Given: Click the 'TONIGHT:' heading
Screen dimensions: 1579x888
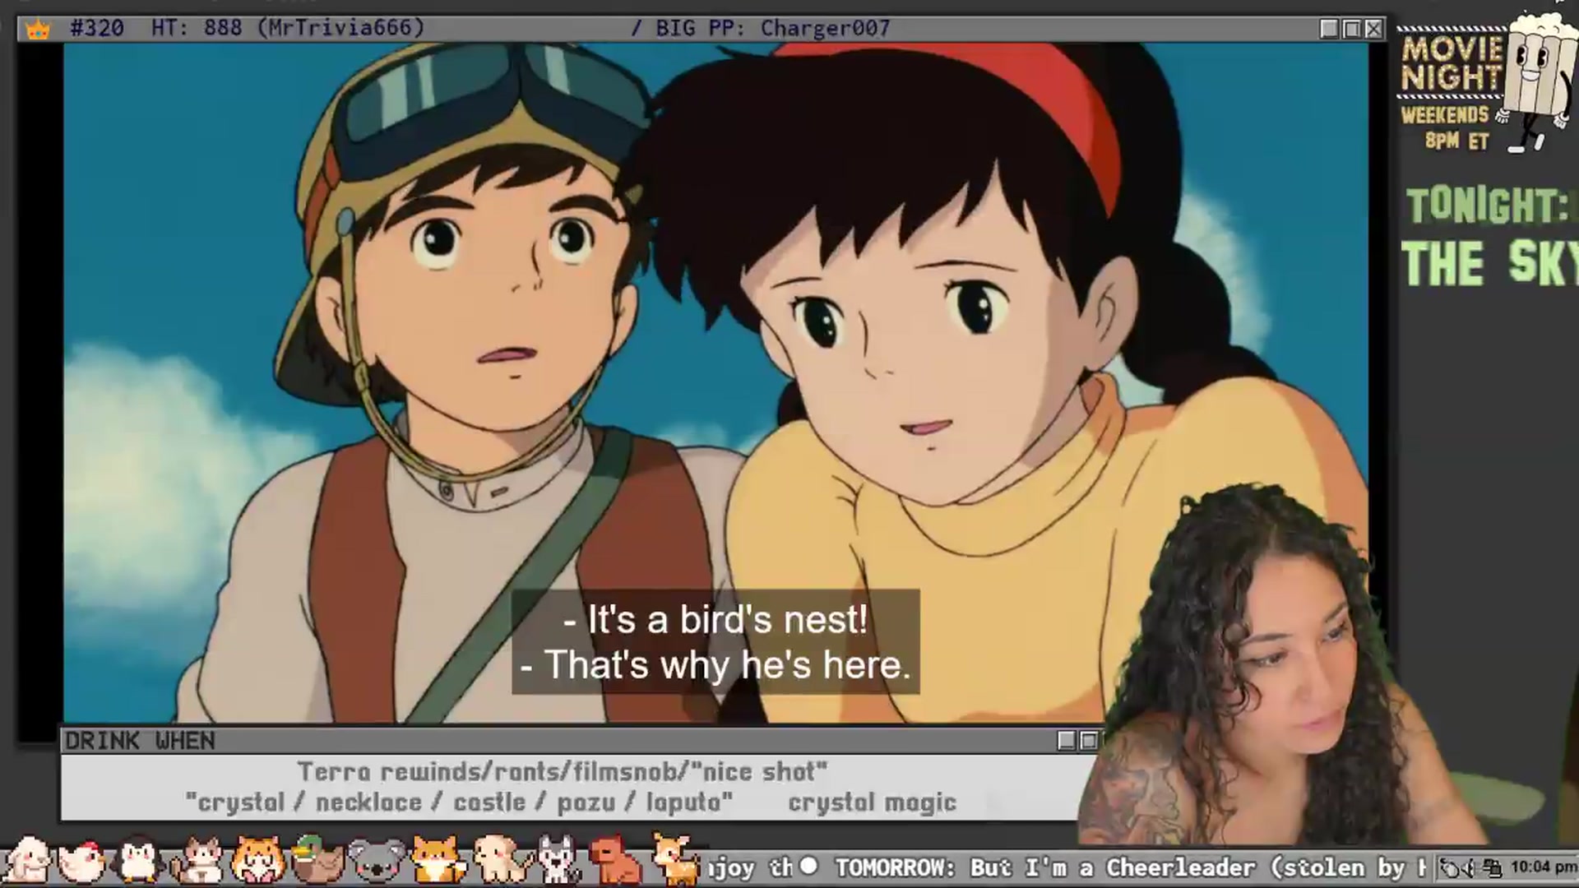Looking at the screenshot, I should pos(1489,206).
